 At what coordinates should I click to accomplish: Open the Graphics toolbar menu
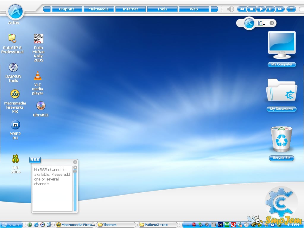click(x=67, y=9)
